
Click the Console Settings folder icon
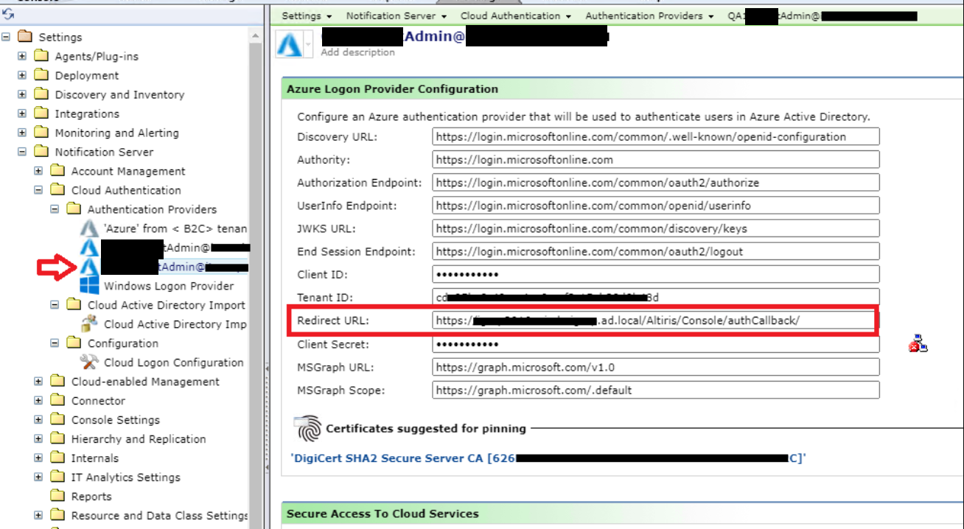click(57, 420)
